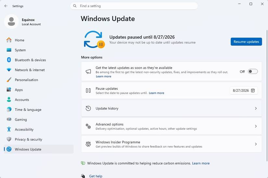Click the Network wifi icon

9,70
